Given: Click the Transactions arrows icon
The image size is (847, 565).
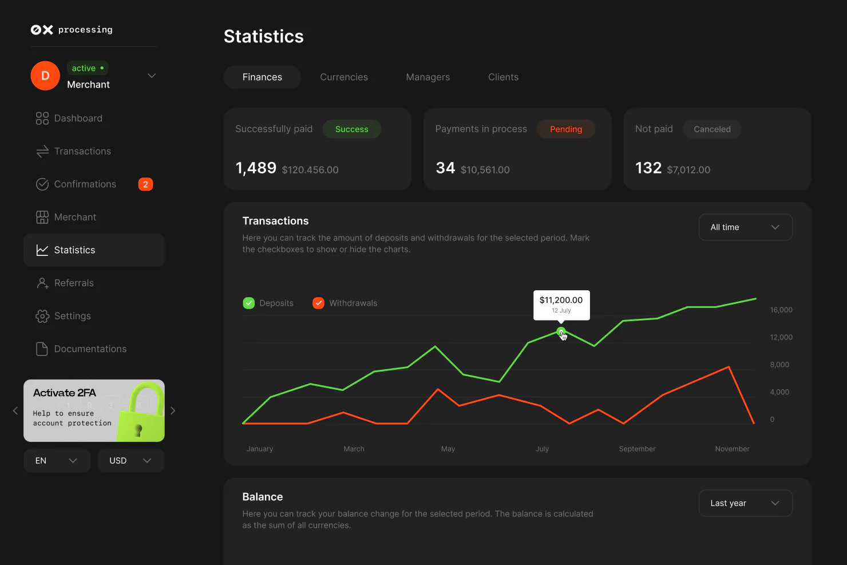Looking at the screenshot, I should 42,151.
